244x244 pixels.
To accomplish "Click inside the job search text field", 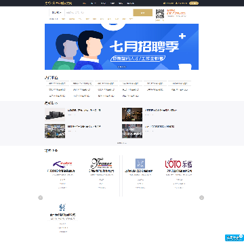I will (99, 13).
